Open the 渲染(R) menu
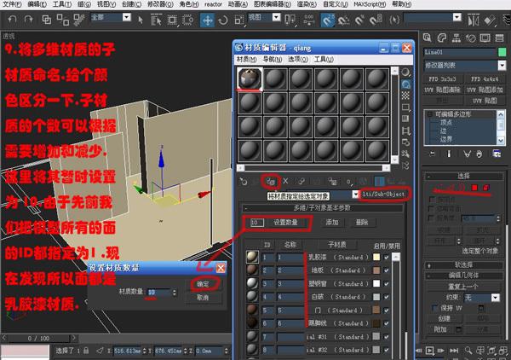Screen dimensions: 511x360 click(307, 4)
